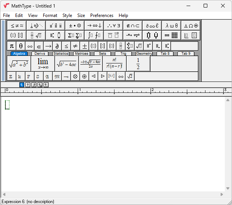
Task: Open the spaces and ellipses palette
Action: point(36,26)
